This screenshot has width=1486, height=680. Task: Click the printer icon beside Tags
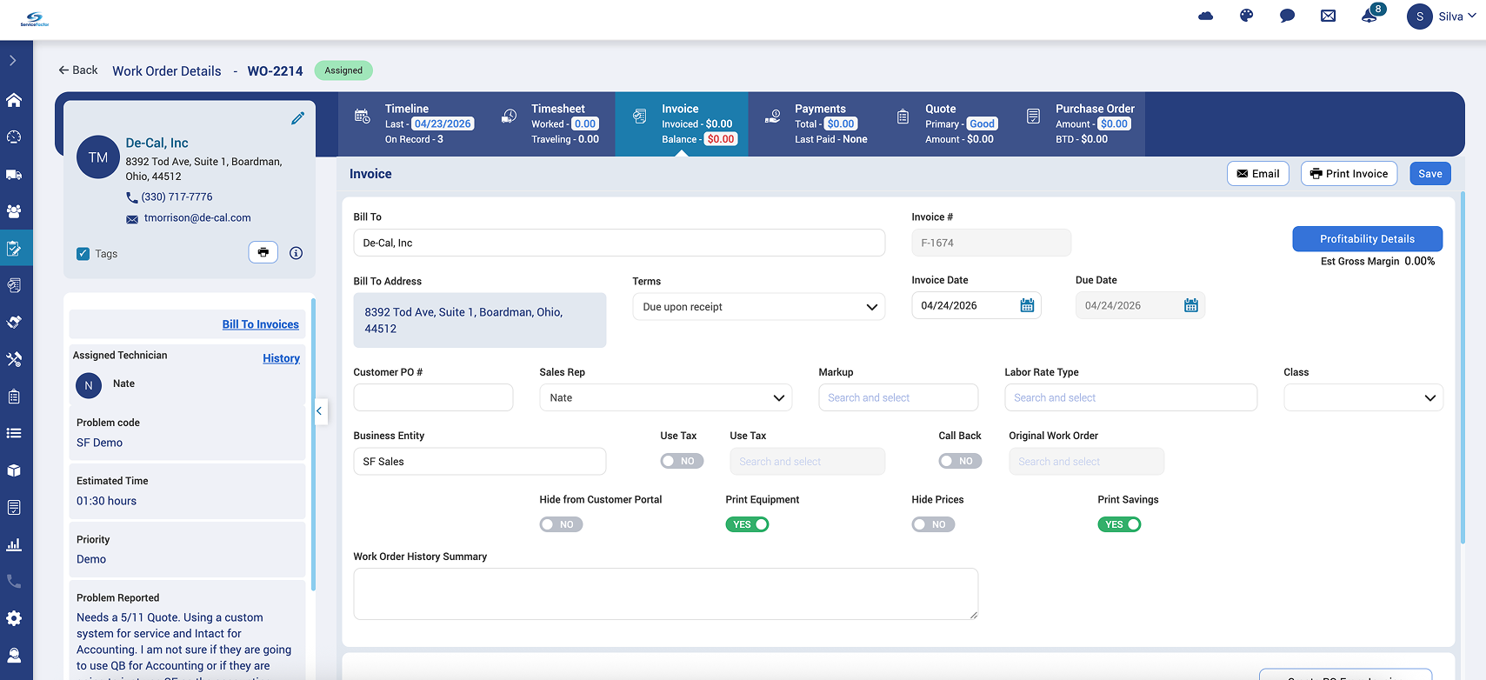coord(263,252)
